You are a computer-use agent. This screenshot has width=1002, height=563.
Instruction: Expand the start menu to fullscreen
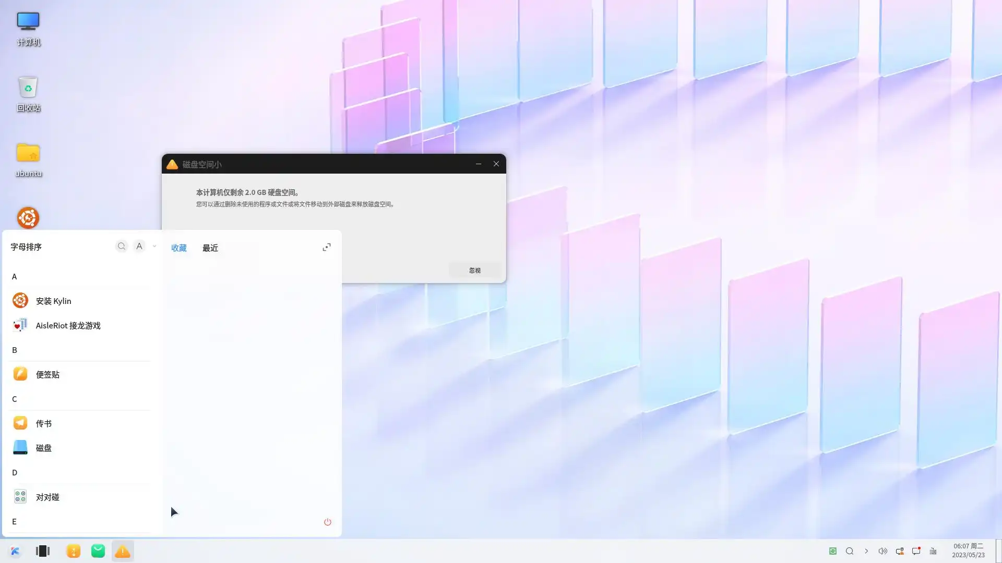click(x=327, y=247)
